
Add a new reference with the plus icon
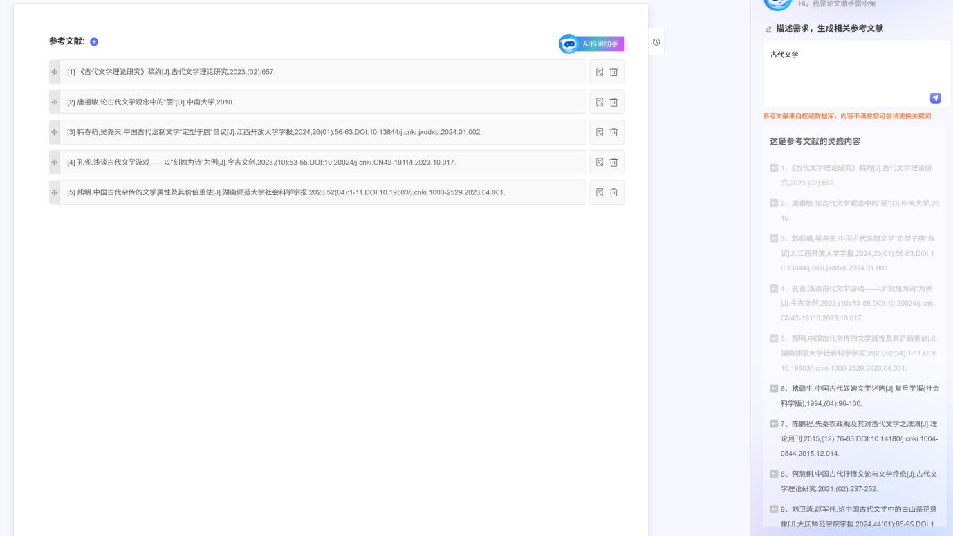coord(94,41)
